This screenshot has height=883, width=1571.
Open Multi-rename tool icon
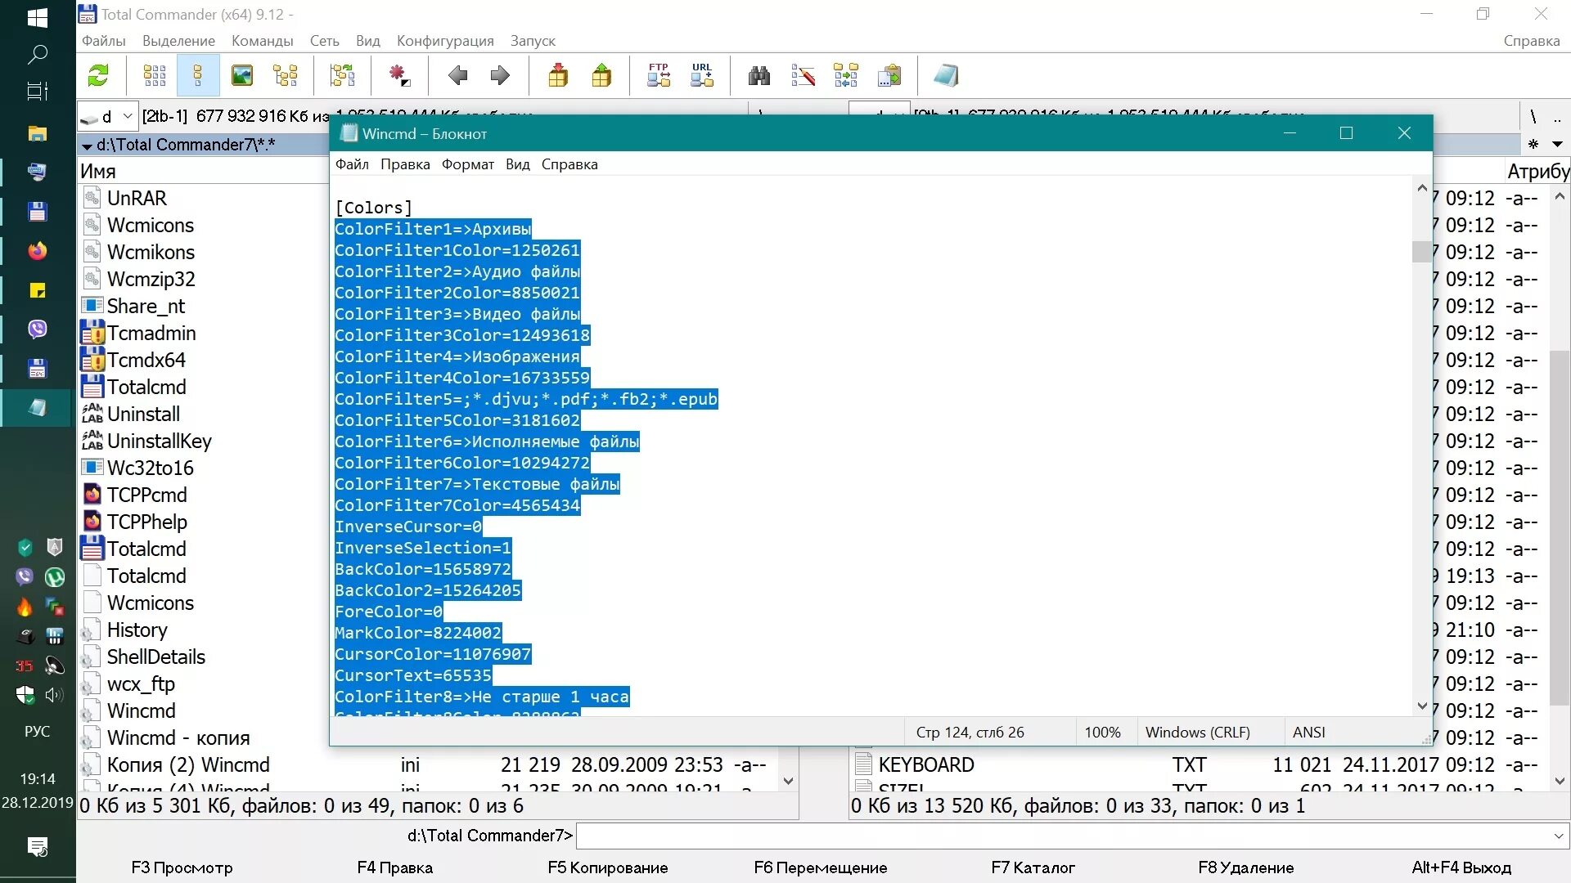pyautogui.click(x=803, y=76)
